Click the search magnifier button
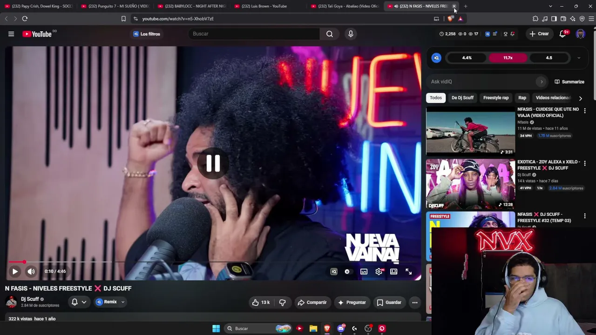The width and height of the screenshot is (596, 335). (329, 34)
